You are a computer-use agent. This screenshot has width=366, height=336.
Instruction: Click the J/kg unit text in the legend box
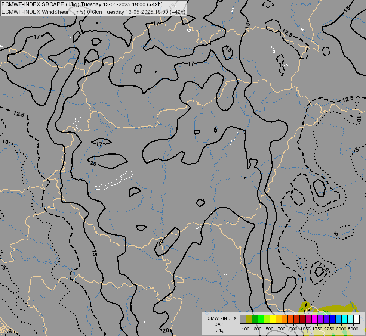coord(220,330)
